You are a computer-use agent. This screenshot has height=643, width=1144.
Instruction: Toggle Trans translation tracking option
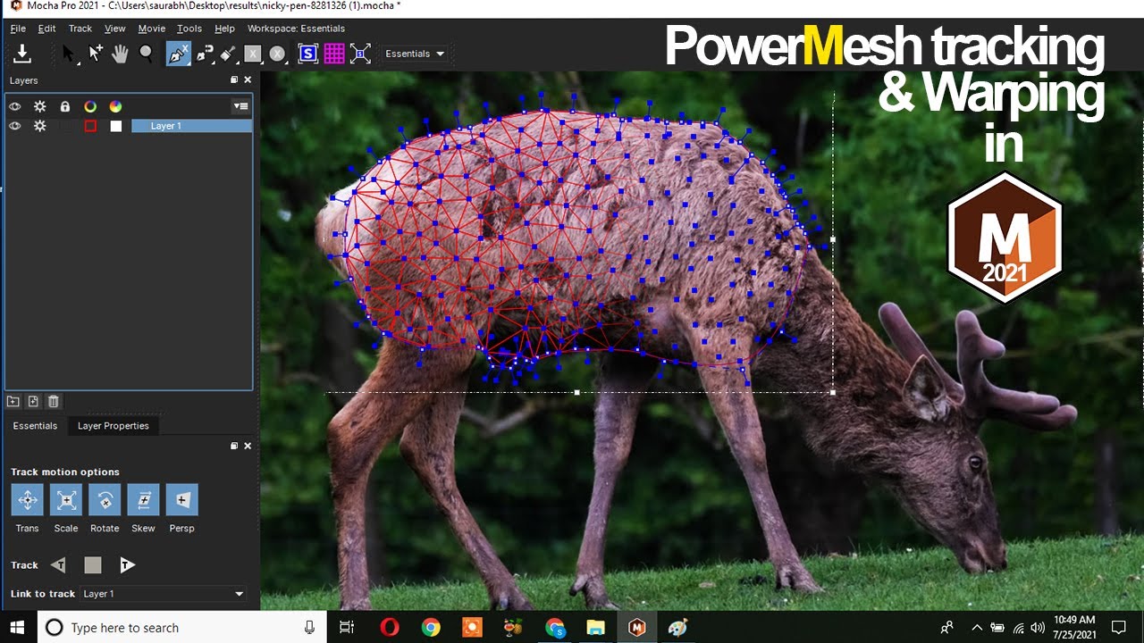[28, 500]
